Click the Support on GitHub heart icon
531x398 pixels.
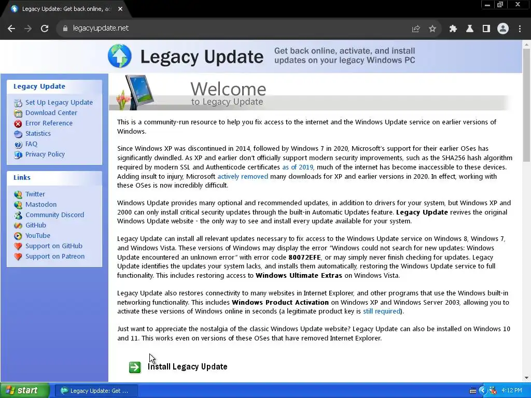click(18, 246)
